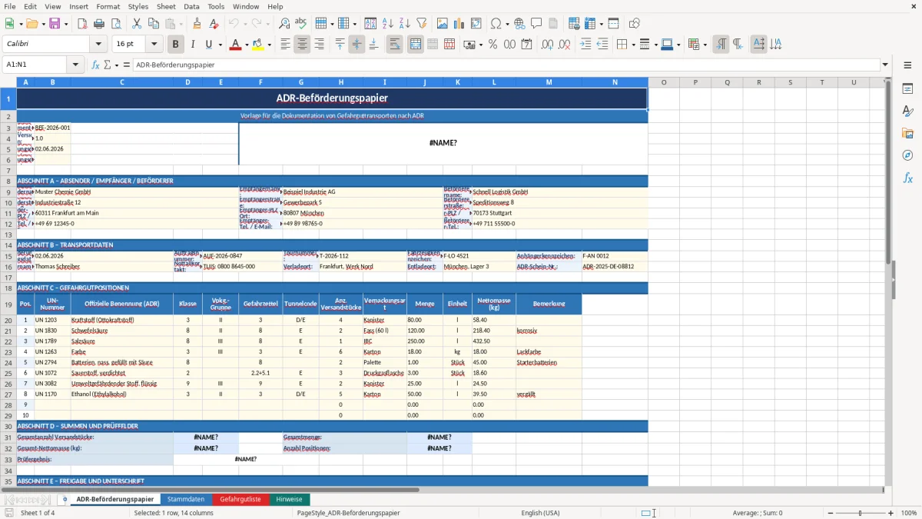Expand the Save options arrow
Image resolution: width=922 pixels, height=519 pixels.
[x=65, y=24]
